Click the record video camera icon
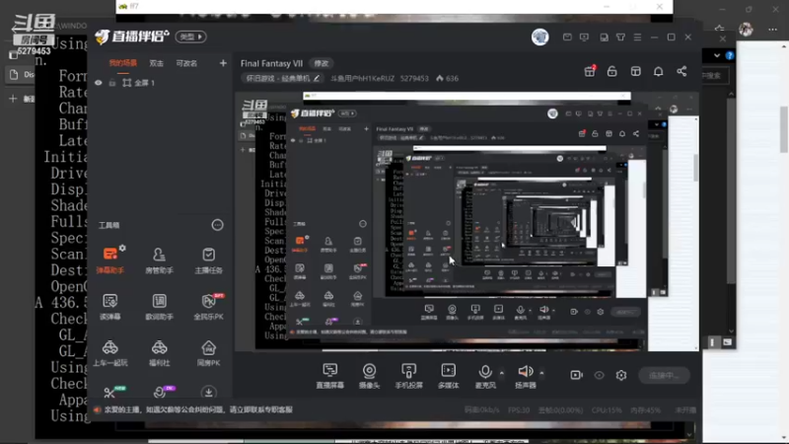789x444 pixels. pyautogui.click(x=576, y=375)
